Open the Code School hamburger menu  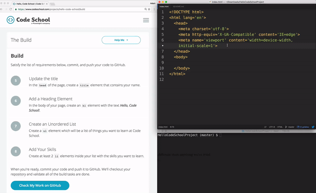pyautogui.click(x=146, y=20)
